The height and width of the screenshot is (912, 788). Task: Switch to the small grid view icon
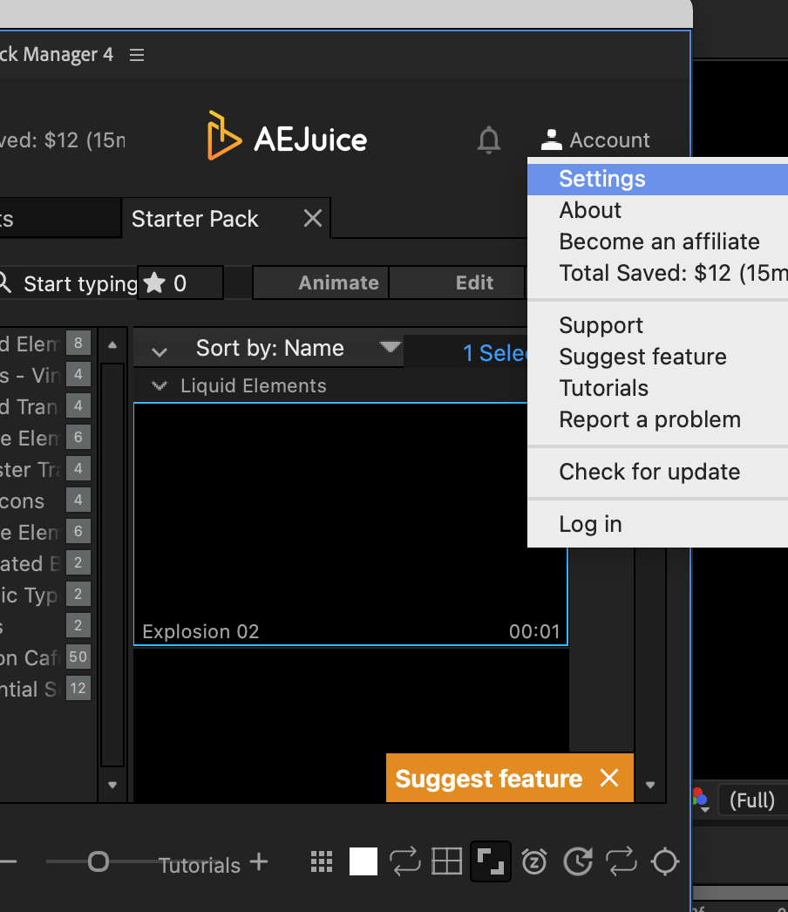322,861
